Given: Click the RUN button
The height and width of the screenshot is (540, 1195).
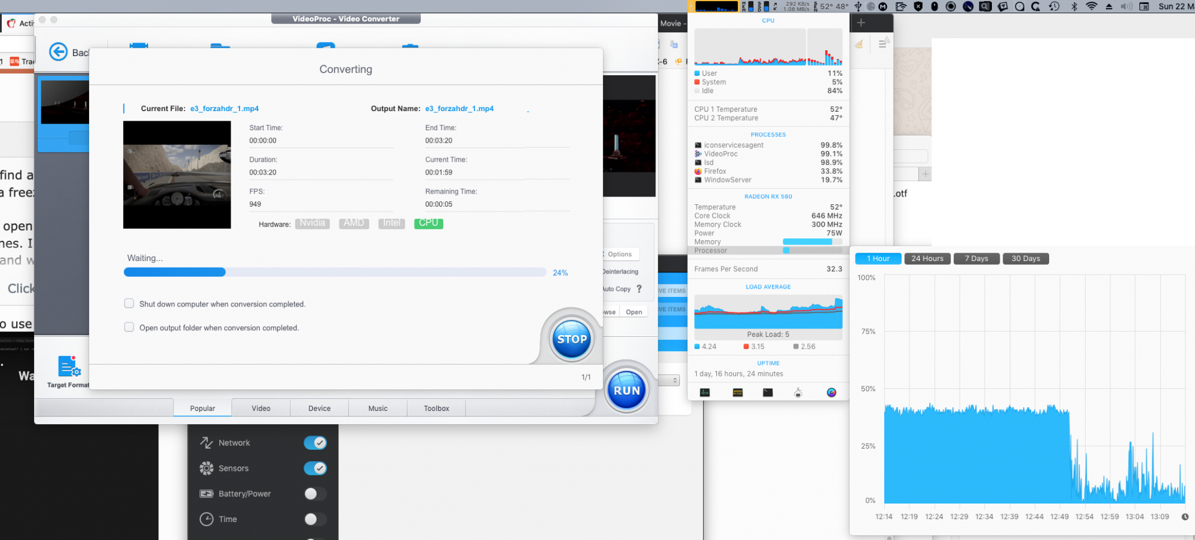Looking at the screenshot, I should point(627,391).
